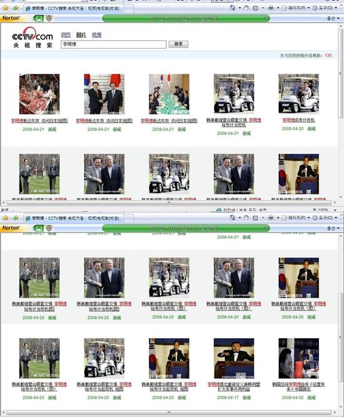The image size is (344, 417).
Task: Expand print dropdown arrow in top window
Action: pos(278,8)
